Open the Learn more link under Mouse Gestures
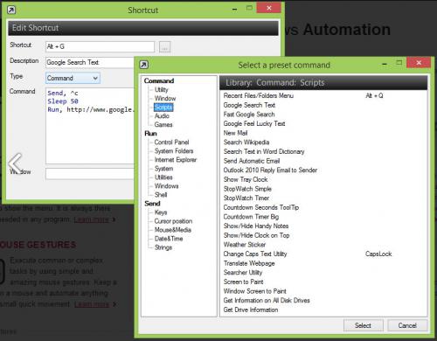 pyautogui.click(x=92, y=304)
